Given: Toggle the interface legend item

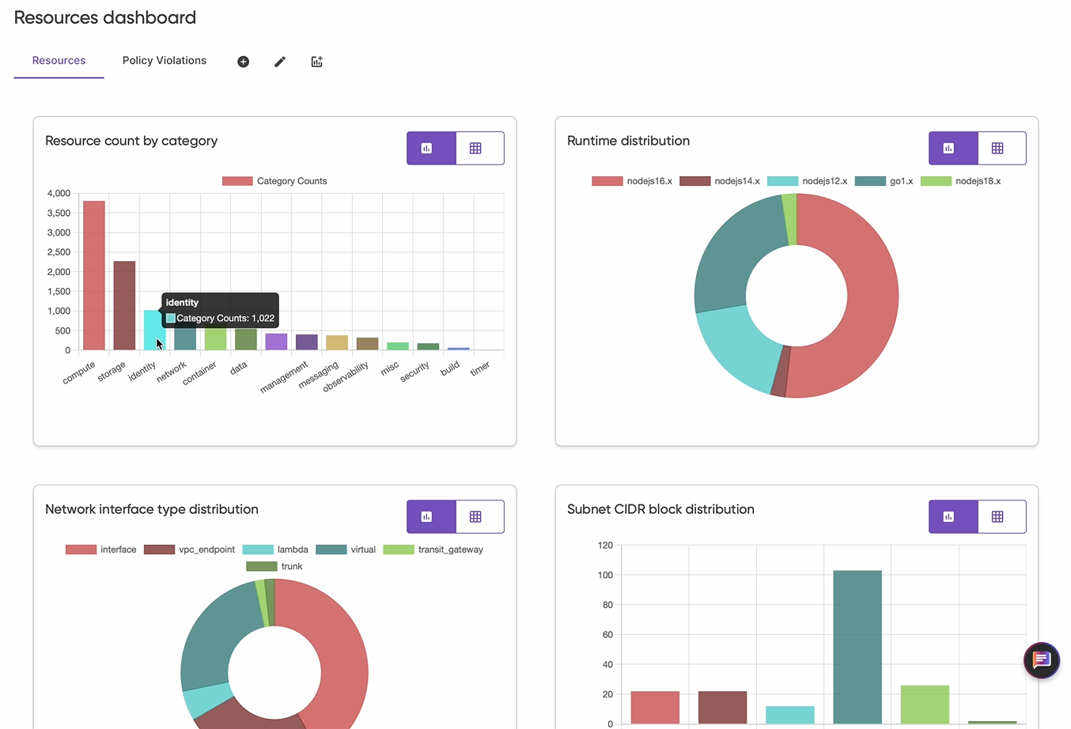Looking at the screenshot, I should (101, 550).
